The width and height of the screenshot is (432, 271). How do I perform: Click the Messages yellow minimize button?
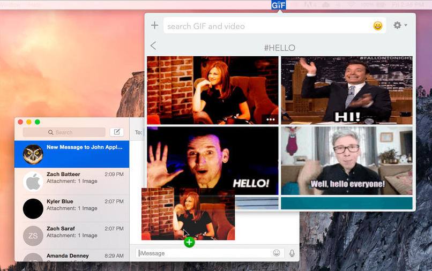[x=29, y=122]
